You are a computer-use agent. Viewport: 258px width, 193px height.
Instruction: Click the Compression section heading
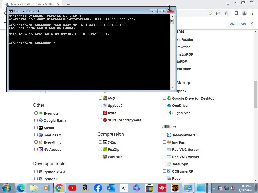coord(111,134)
